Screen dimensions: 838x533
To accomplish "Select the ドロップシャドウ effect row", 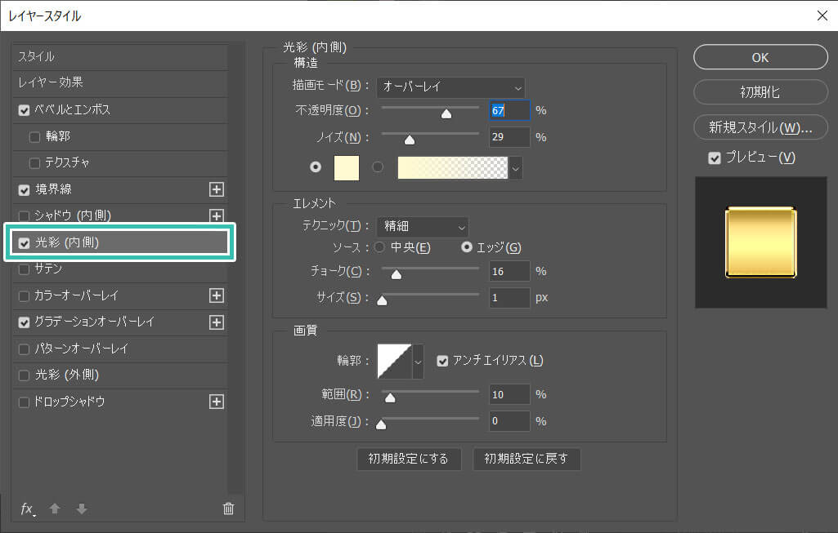I will tap(119, 402).
